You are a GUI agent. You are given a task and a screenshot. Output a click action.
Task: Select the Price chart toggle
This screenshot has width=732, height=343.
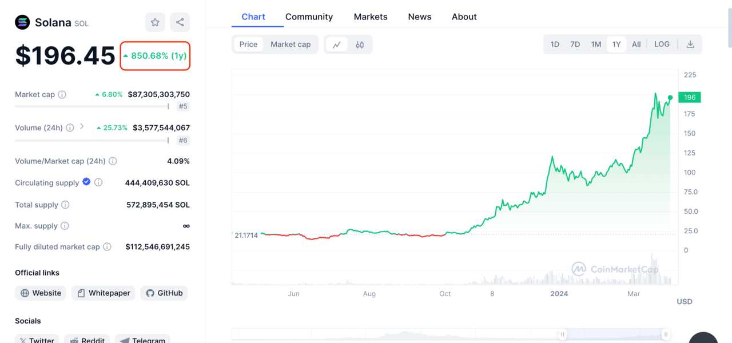(x=248, y=45)
